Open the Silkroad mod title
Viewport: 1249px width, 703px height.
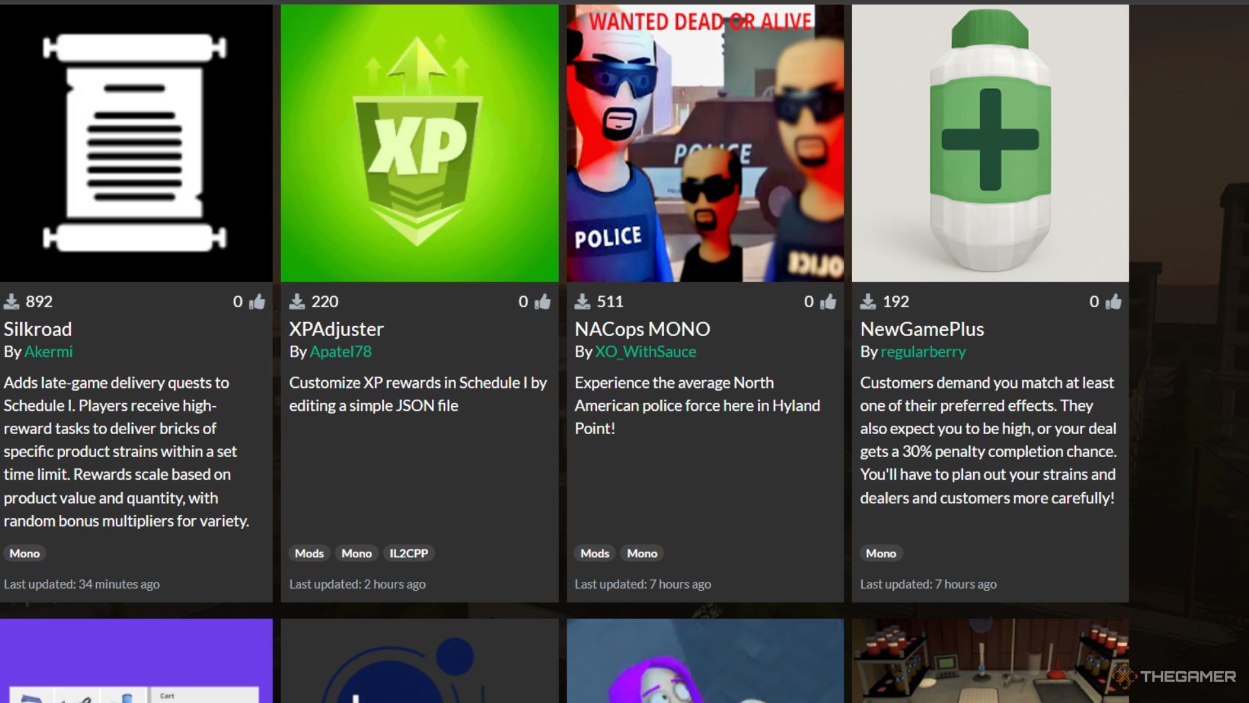point(38,329)
